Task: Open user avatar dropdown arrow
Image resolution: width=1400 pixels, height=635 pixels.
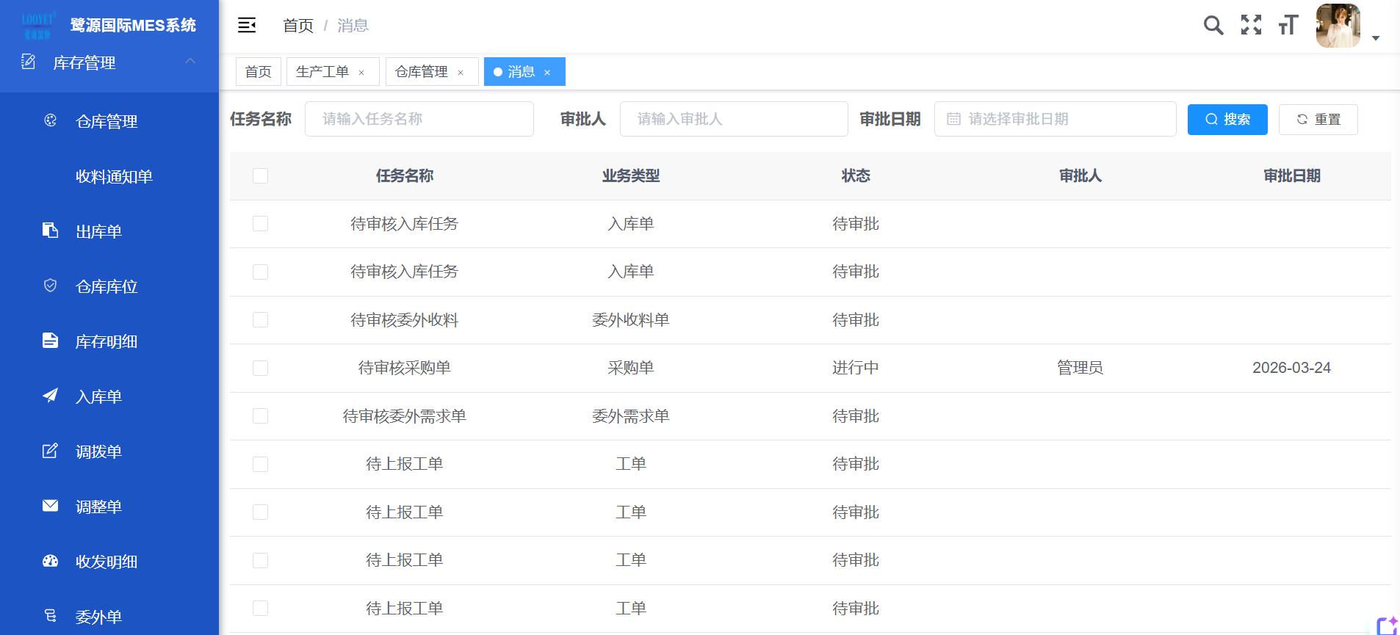Action: 1376,38
